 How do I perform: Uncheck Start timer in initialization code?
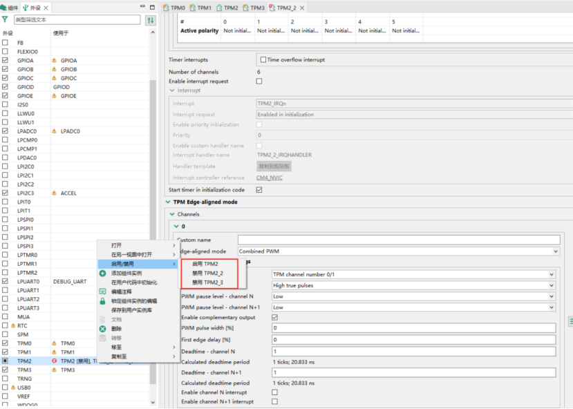[259, 190]
